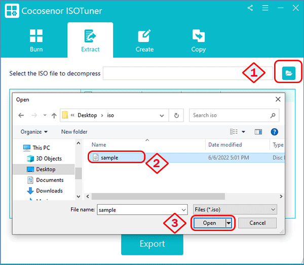Expand the address bar history dropdown

(x=162, y=116)
